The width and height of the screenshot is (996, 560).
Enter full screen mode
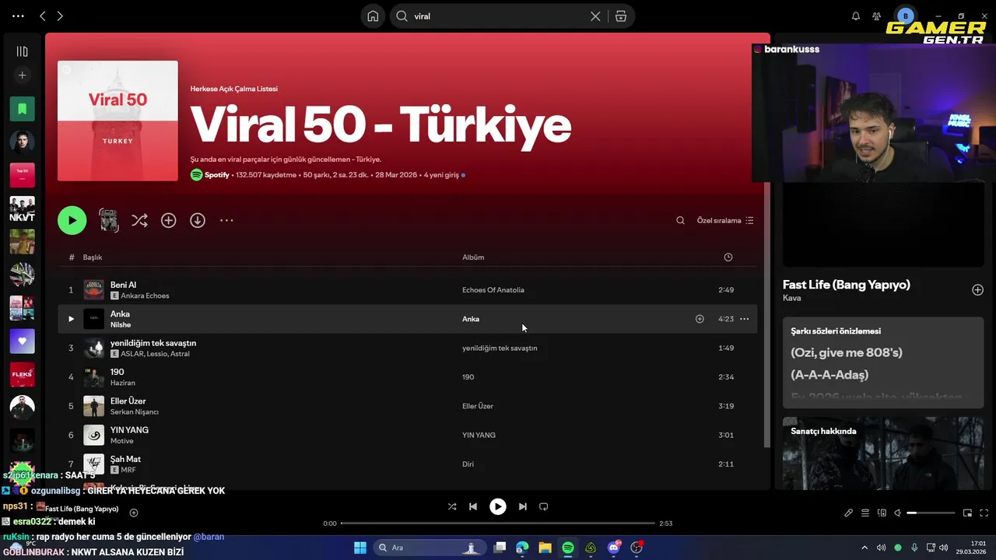[x=984, y=513]
